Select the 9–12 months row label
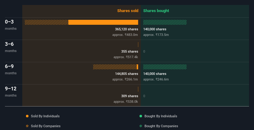254x130 pixels. 11,92
